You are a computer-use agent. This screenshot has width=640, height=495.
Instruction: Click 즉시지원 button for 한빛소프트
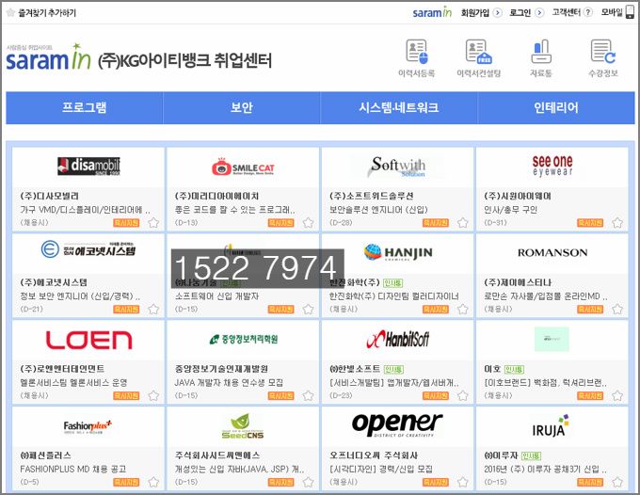pos(436,396)
